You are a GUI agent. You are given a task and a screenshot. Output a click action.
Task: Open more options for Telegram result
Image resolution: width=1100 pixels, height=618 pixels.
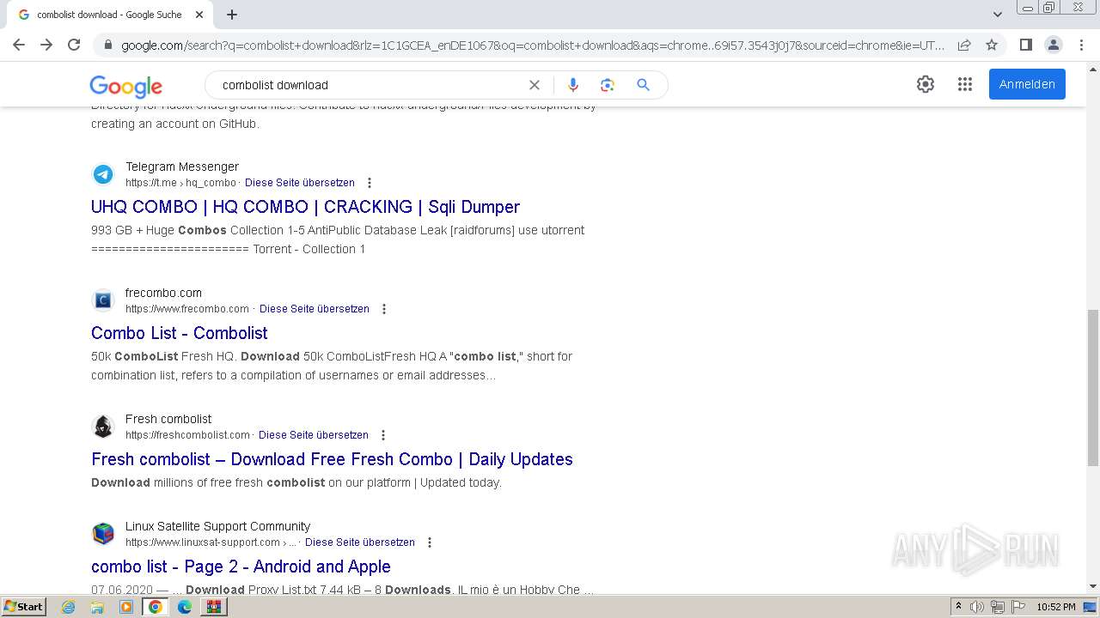(x=370, y=183)
